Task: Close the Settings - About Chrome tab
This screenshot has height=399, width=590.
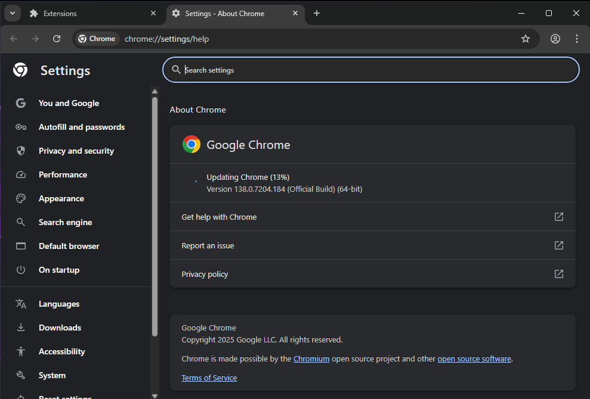Action: pos(295,13)
